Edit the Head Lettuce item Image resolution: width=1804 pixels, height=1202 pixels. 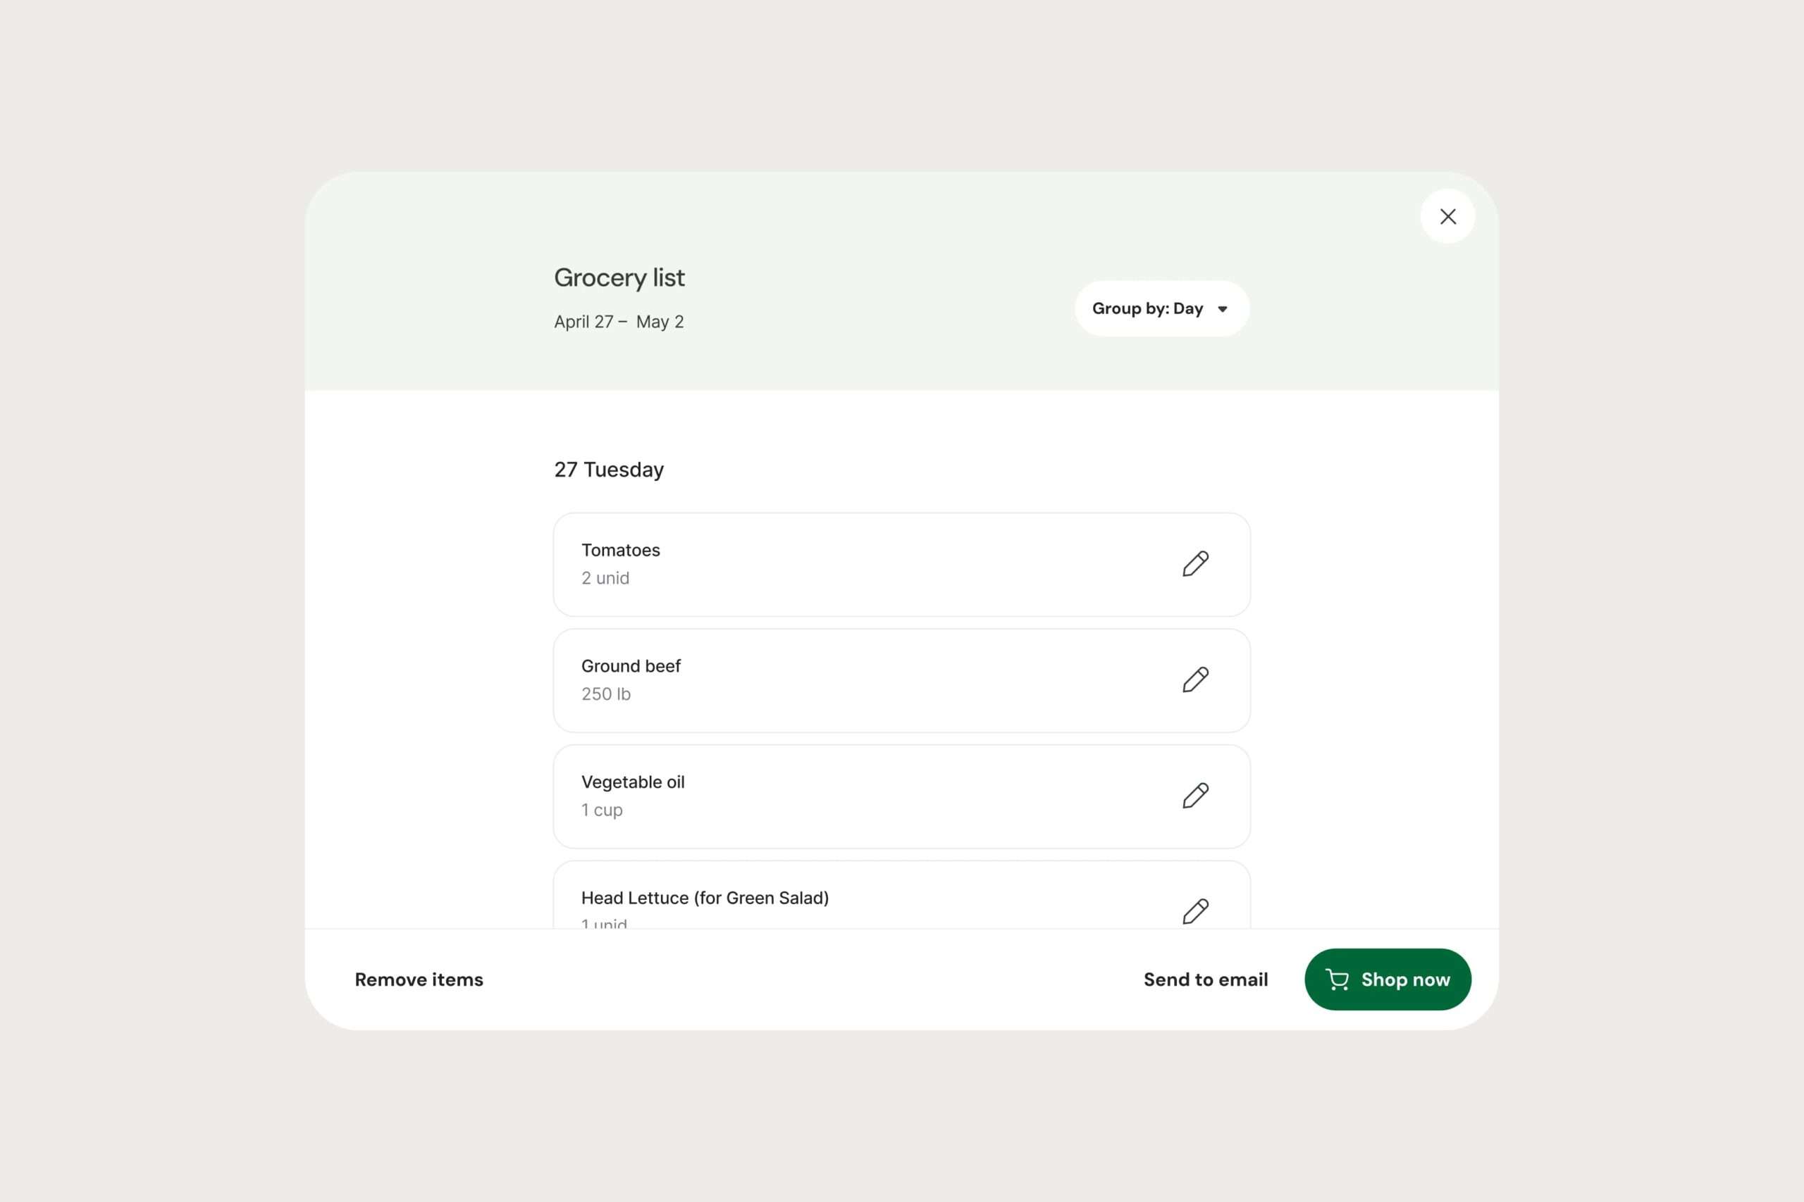(x=1195, y=910)
